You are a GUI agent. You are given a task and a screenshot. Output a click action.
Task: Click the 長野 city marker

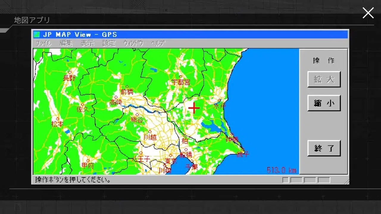[x=70, y=72]
